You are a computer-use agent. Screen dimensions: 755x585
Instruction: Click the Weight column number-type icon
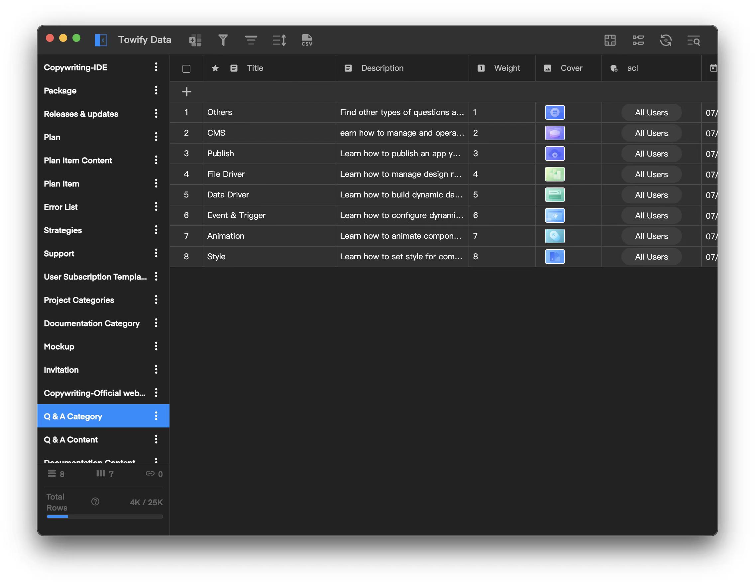point(481,68)
